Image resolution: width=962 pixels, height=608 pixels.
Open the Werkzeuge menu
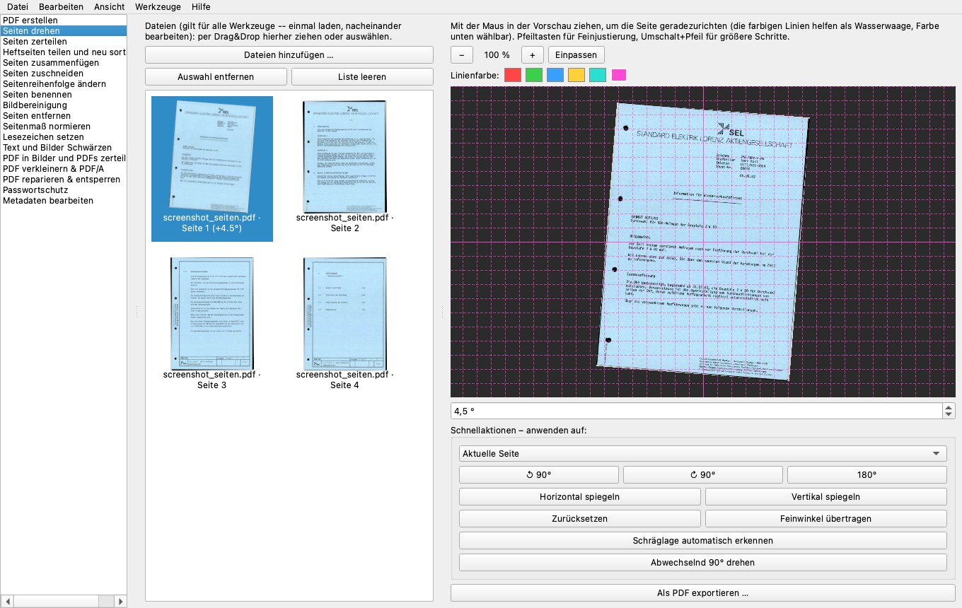[158, 6]
